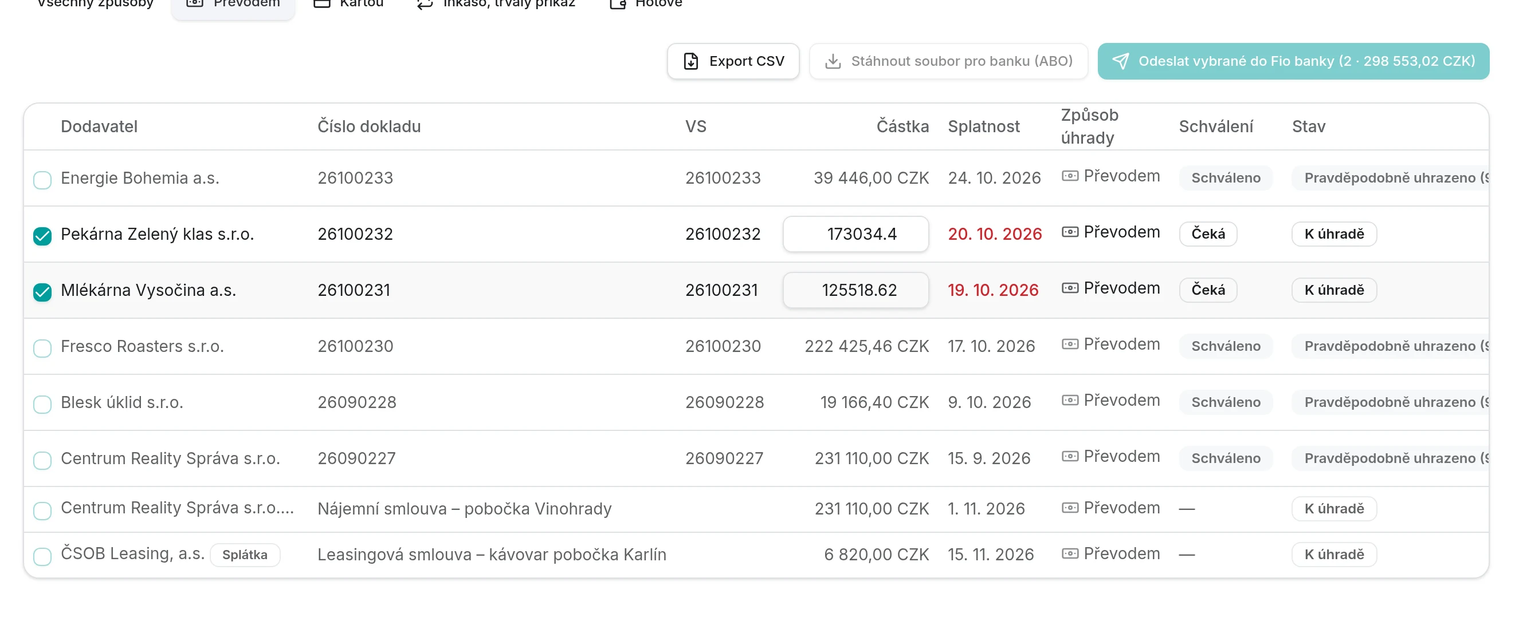This screenshot has width=1515, height=641.
Task: Open the Hotově payment filter tab
Action: tap(646, 5)
